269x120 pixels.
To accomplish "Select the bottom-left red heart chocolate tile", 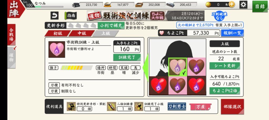I will click(x=159, y=85).
